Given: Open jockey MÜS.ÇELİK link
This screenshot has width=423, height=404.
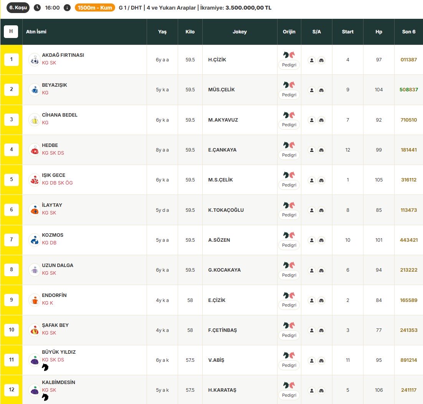Looking at the screenshot, I should pos(221,90).
